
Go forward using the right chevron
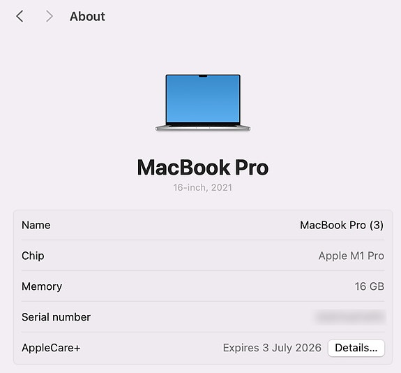49,16
